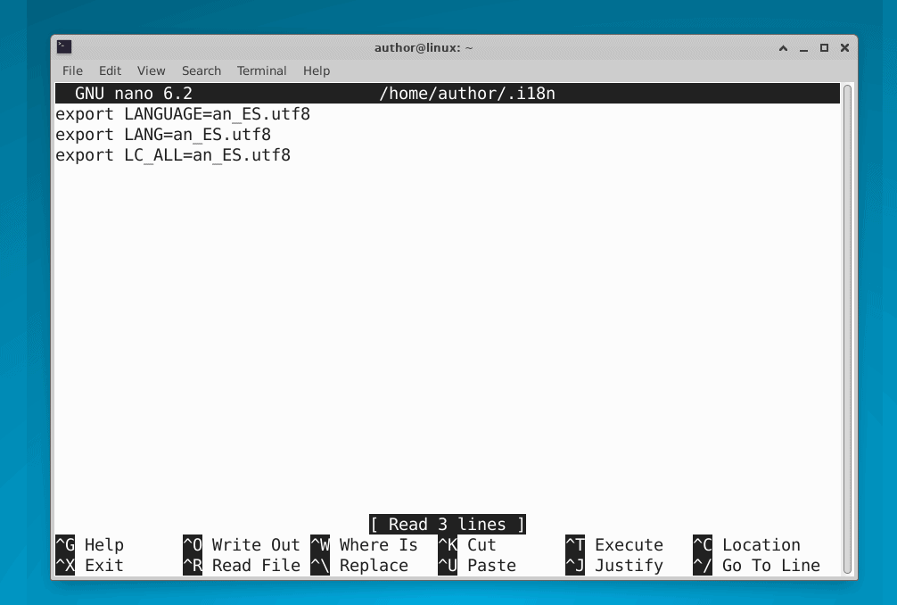Click the terminal icon in the title bar
The image size is (897, 605).
coord(62,46)
